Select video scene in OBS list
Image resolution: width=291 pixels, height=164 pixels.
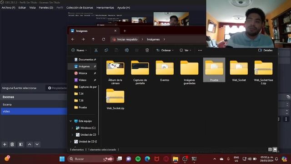pyautogui.click(x=34, y=111)
